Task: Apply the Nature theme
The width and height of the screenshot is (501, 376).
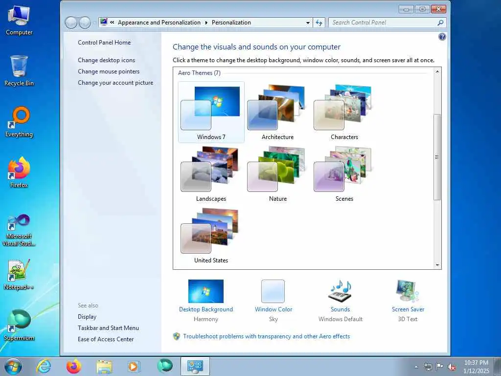Action: point(278,174)
